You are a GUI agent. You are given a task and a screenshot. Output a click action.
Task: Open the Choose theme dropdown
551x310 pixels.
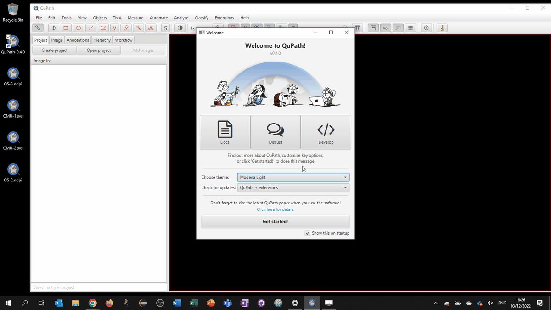pos(293,177)
